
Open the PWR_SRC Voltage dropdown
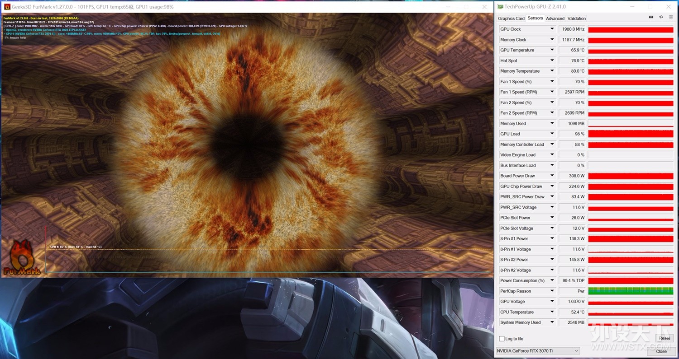point(552,207)
